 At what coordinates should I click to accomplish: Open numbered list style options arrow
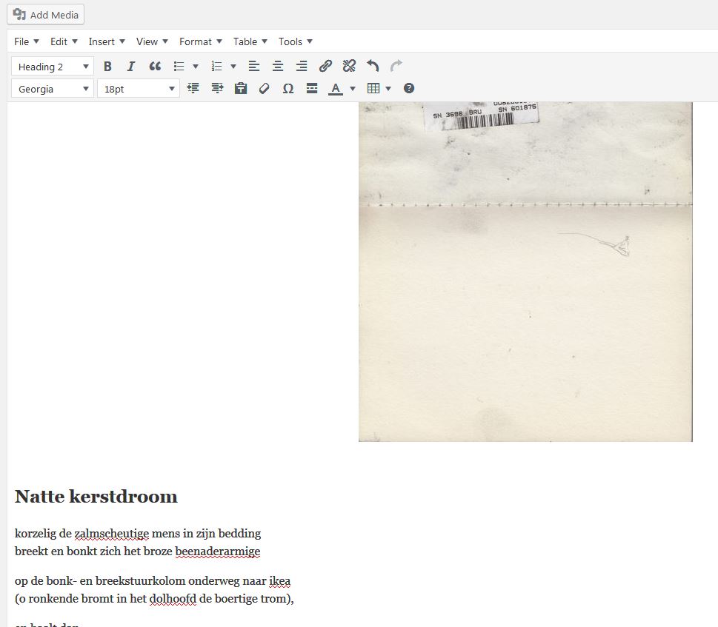tap(233, 67)
